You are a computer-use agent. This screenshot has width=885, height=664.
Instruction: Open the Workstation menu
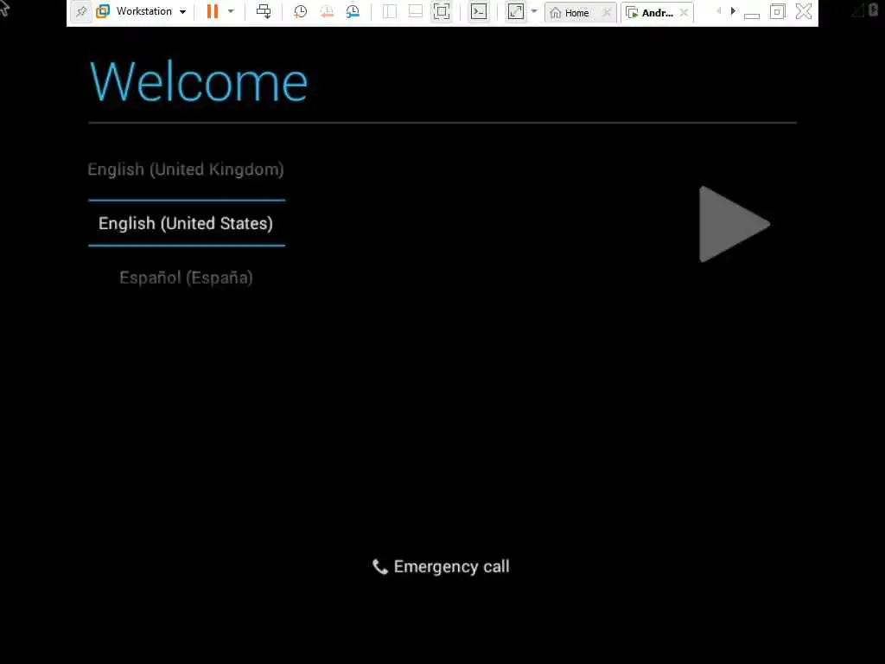(143, 11)
